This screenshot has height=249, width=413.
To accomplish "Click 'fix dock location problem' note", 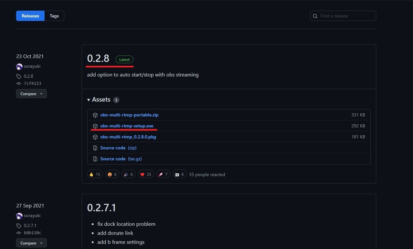I will (126, 224).
